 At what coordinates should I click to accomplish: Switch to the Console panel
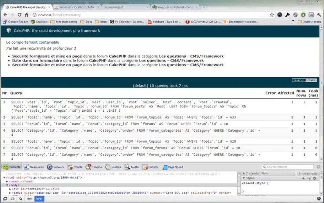pos(150,167)
